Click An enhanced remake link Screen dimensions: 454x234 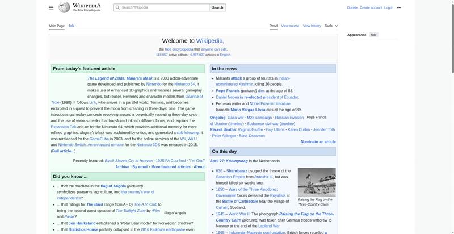click(106, 145)
